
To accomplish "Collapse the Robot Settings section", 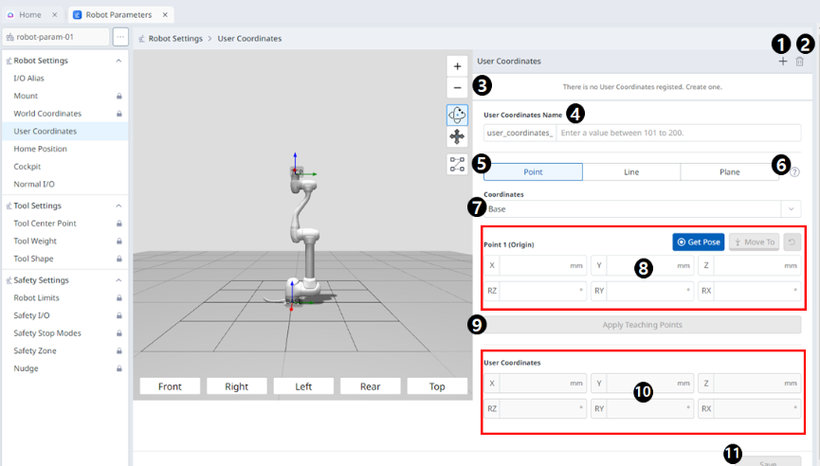I will pyautogui.click(x=118, y=61).
